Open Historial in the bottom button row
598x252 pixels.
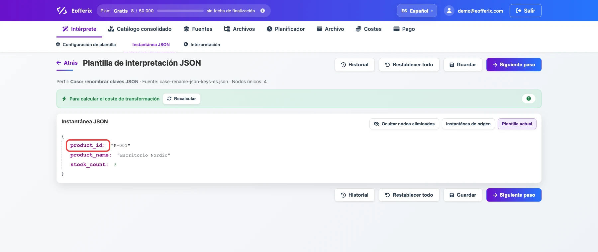(354, 195)
